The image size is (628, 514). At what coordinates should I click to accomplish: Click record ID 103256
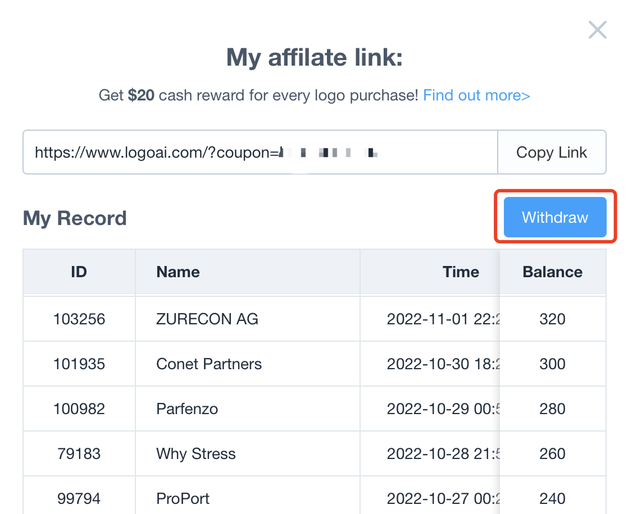tap(79, 319)
